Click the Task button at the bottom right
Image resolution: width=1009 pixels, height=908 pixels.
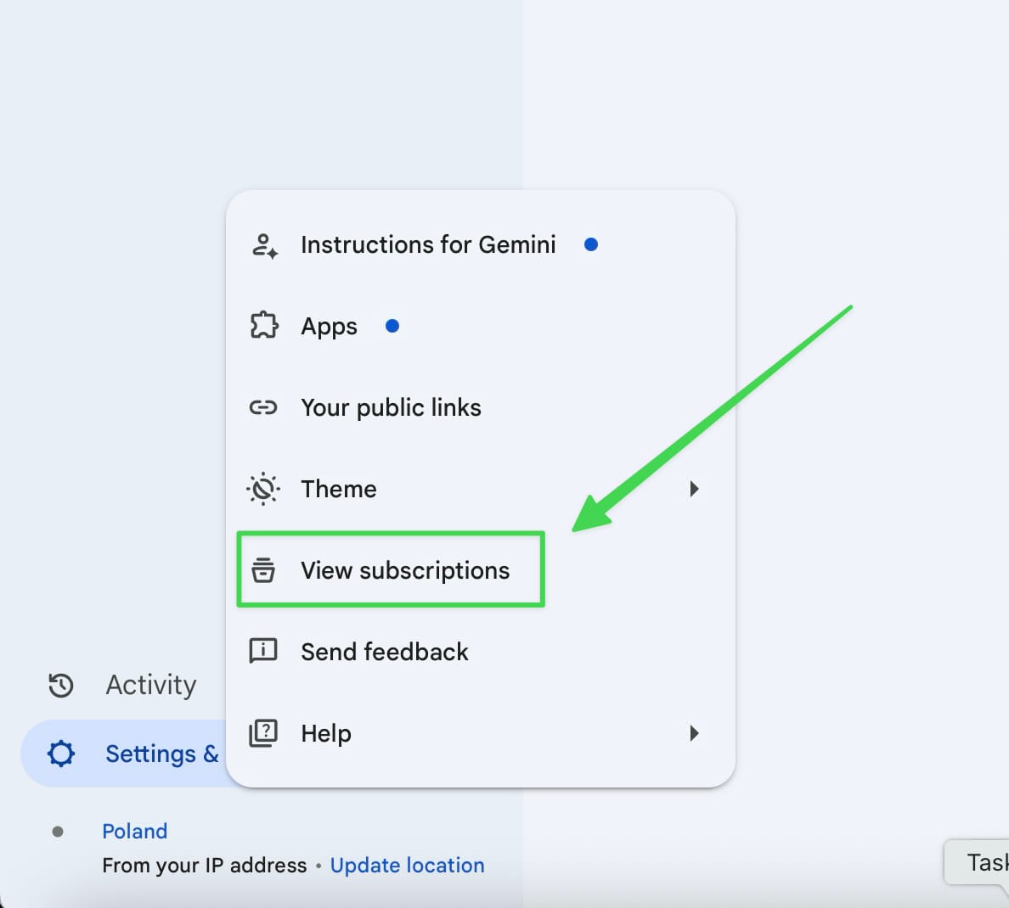click(x=985, y=862)
